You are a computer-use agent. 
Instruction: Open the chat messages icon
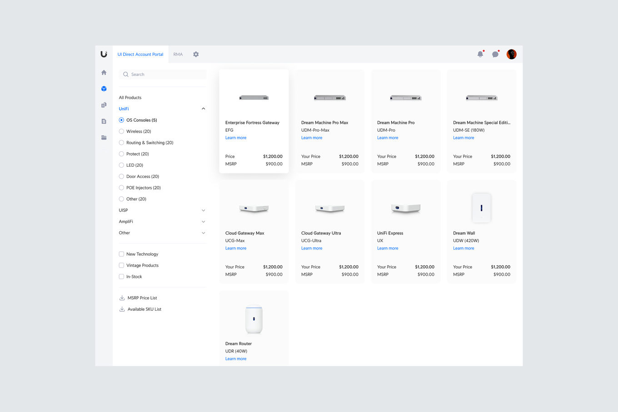(x=495, y=54)
